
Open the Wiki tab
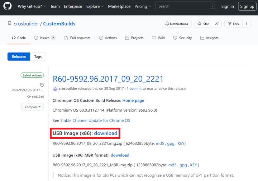point(158,38)
